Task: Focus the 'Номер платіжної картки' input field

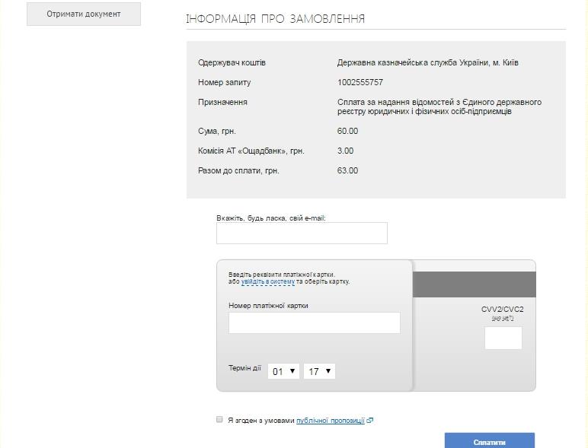Action: coord(314,322)
